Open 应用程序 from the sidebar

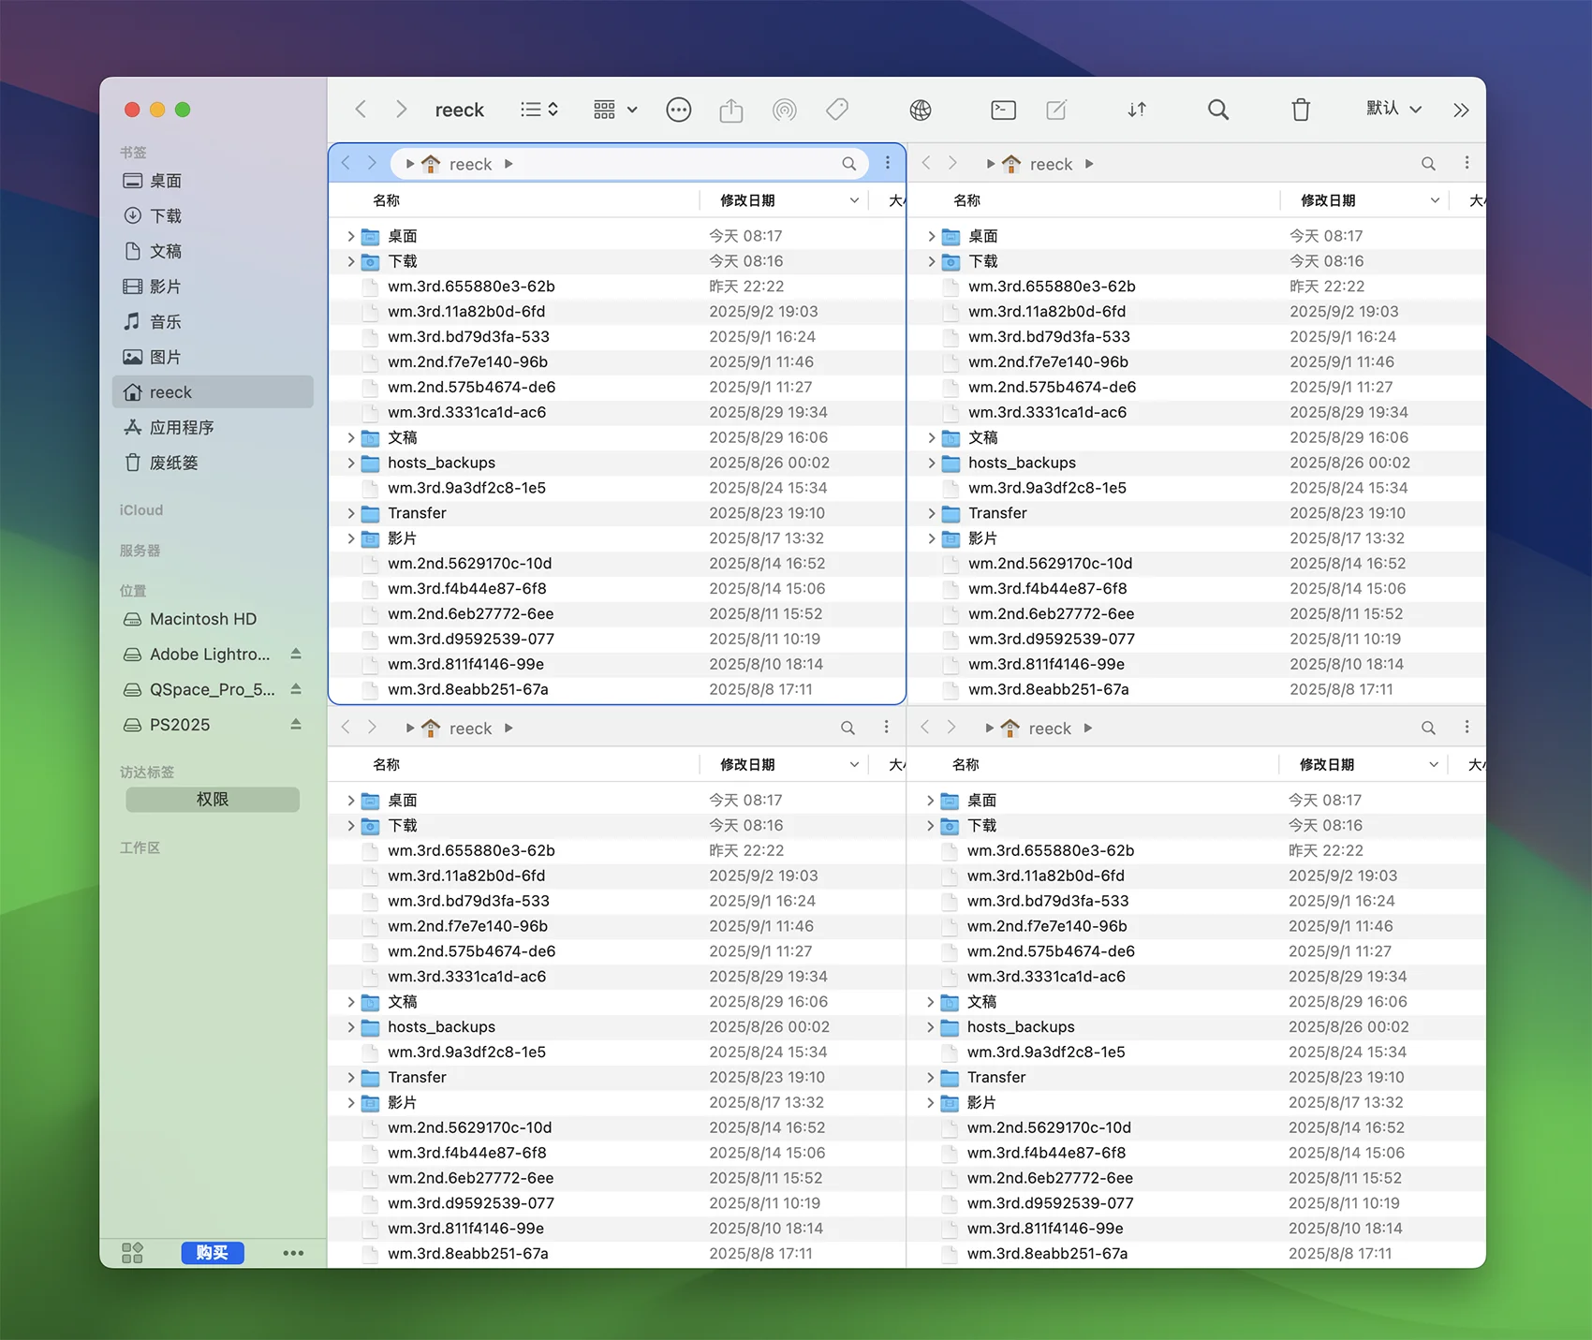click(213, 428)
